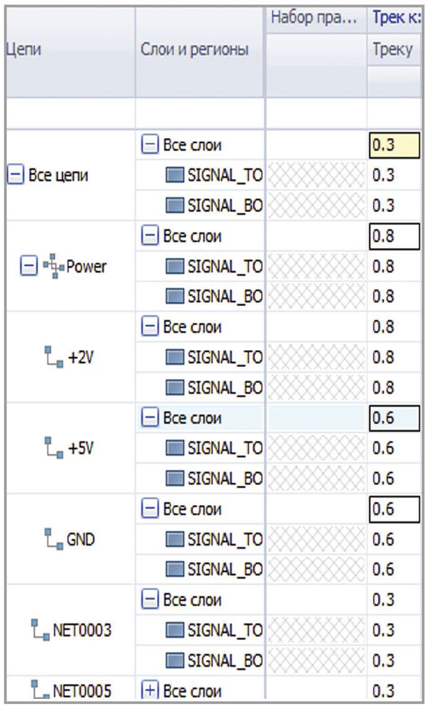This screenshot has height=707, width=429.
Task: Edit the 0.8 width for Power all layers
Action: pos(393,237)
